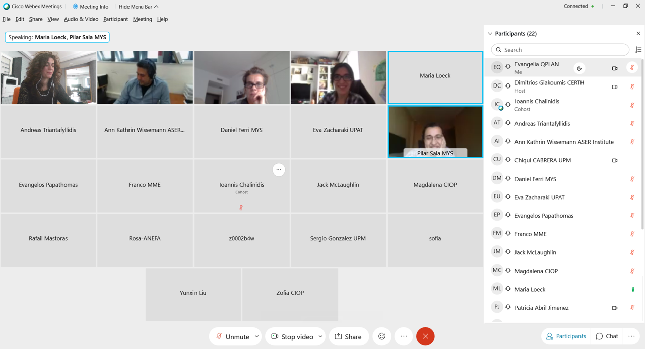The height and width of the screenshot is (349, 645).
Task: Select Pilar Sala MYS's video tile
Action: 435,132
